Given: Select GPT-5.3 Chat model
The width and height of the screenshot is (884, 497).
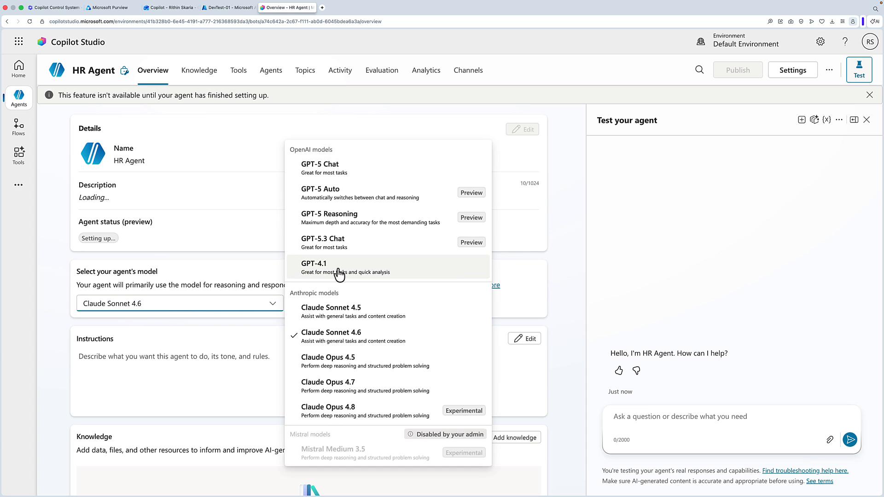Looking at the screenshot, I should (388, 243).
